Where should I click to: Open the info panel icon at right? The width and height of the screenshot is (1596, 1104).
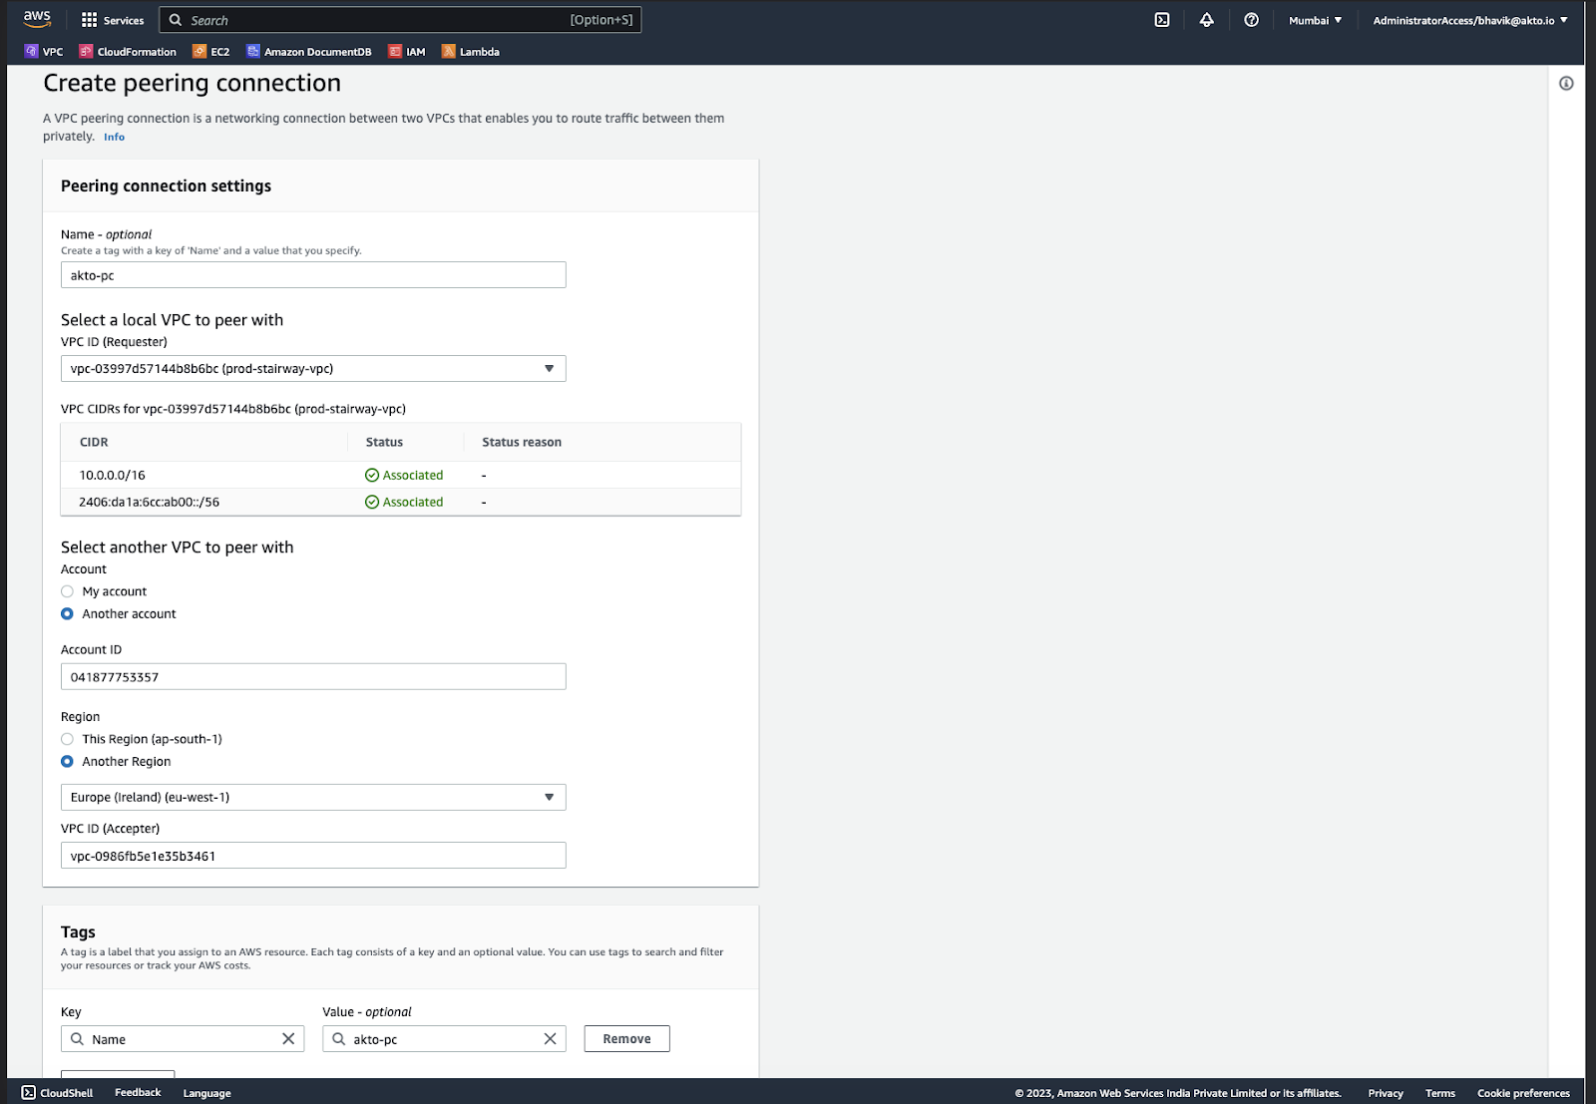(x=1566, y=84)
